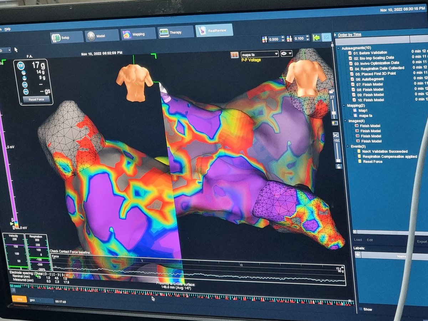The width and height of the screenshot is (428, 321).
Task: Select '07: Finish Model' segment
Action: pos(369,84)
